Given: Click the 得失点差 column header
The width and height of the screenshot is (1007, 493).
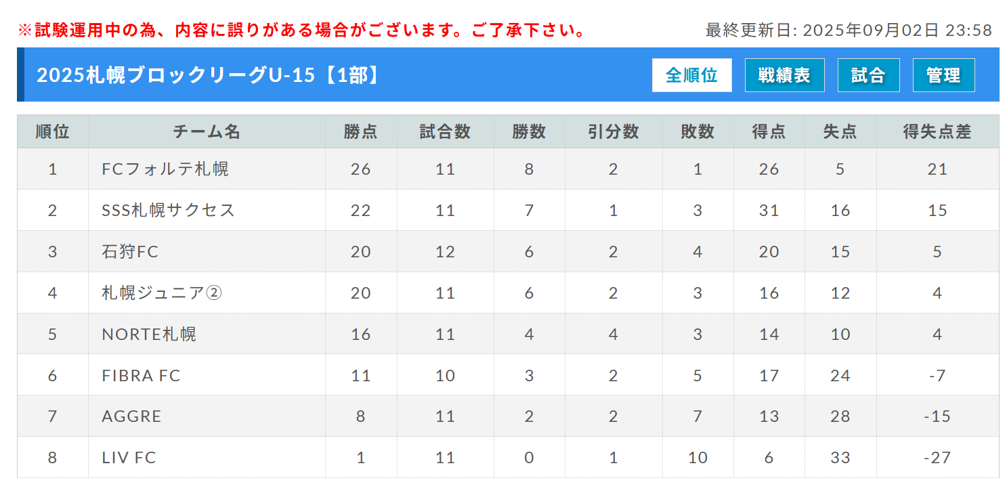Looking at the screenshot, I should 937,131.
